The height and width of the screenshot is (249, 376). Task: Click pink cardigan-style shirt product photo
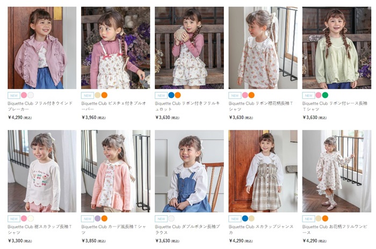[115, 171]
